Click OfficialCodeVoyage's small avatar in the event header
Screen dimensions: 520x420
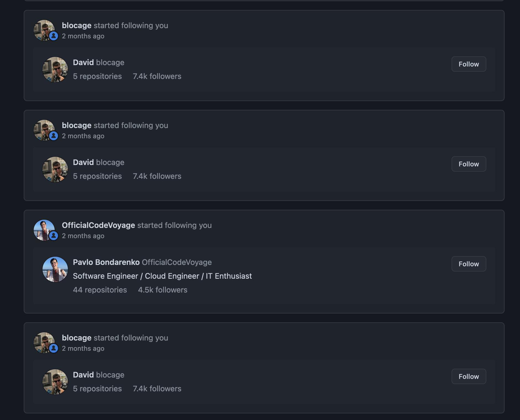(x=44, y=230)
